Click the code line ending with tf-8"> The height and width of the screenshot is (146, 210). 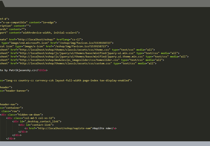(x=5, y=19)
